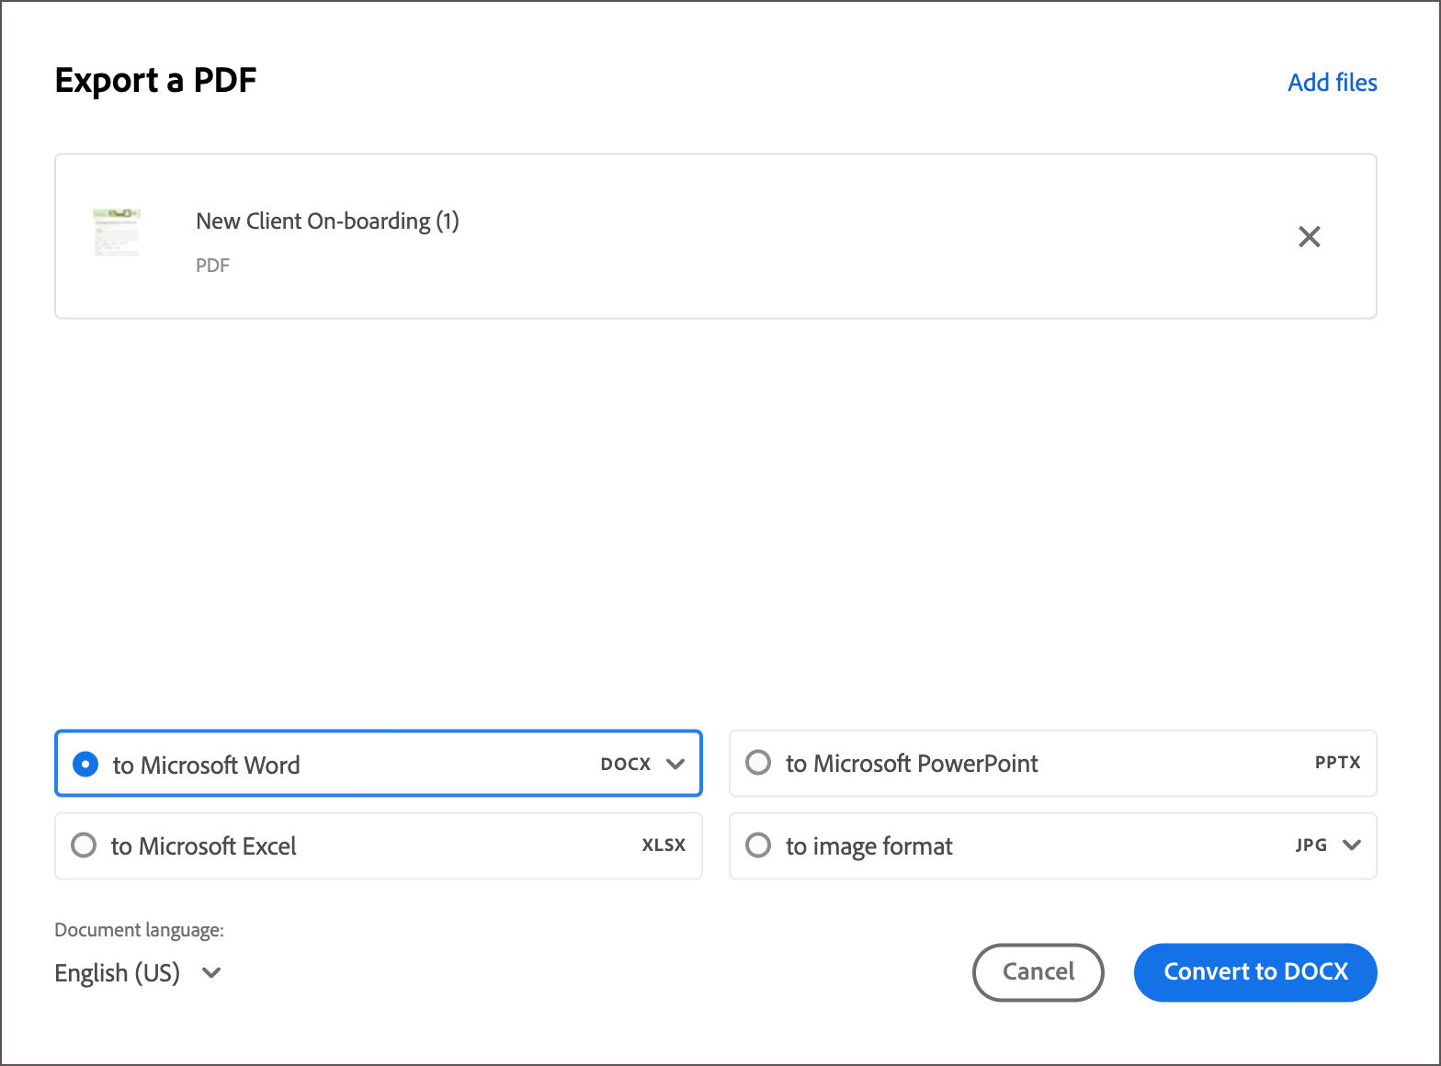This screenshot has width=1441, height=1066.
Task: Select the to Microsoft PowerPoint radio button
Action: tap(758, 763)
